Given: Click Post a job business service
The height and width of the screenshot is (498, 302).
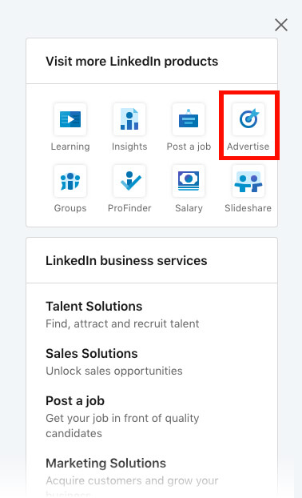Looking at the screenshot, I should pyautogui.click(x=75, y=401).
